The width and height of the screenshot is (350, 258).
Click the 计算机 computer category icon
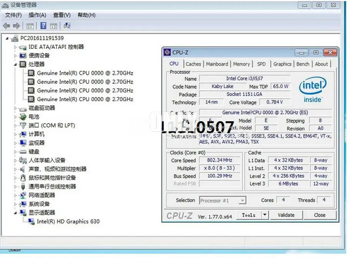click(x=23, y=134)
